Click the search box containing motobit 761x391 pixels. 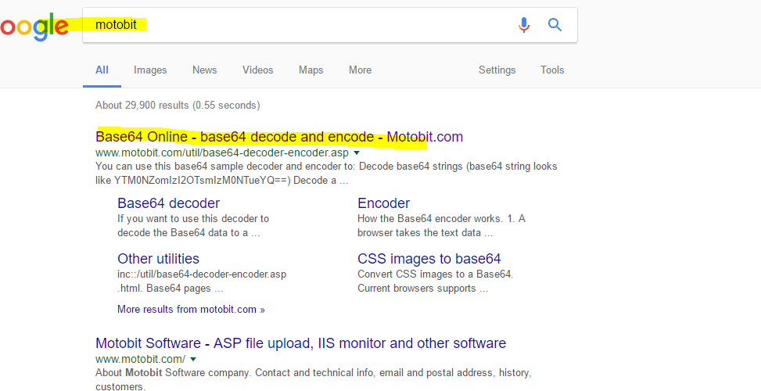329,25
